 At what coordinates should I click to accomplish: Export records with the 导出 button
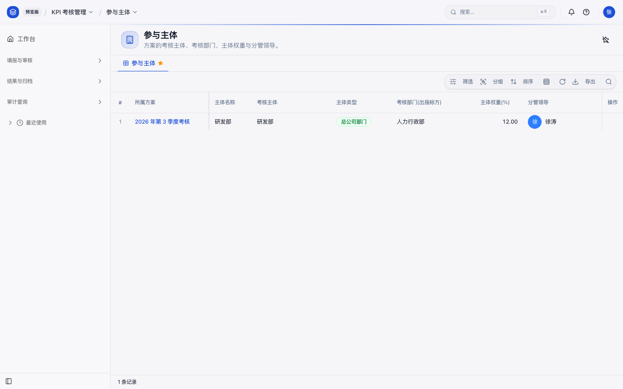click(x=584, y=82)
